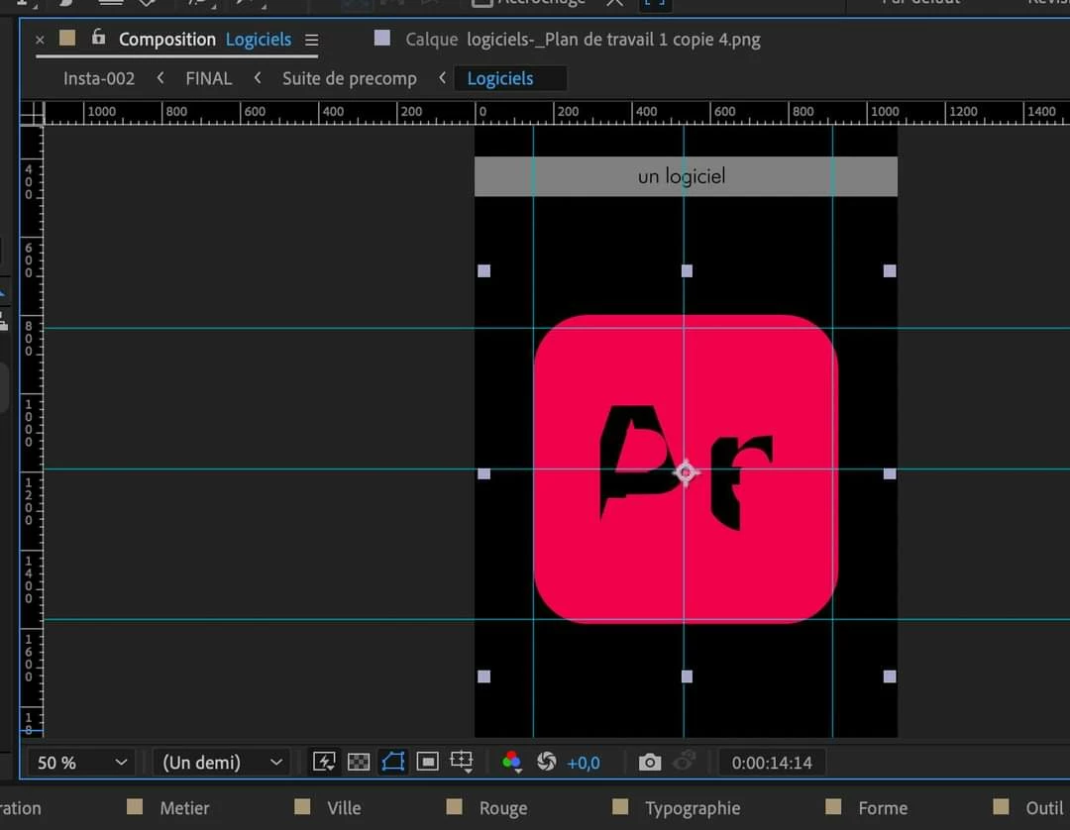1070x830 pixels.
Task: Click the 0 mark on horizontal ruler
Action: point(481,111)
